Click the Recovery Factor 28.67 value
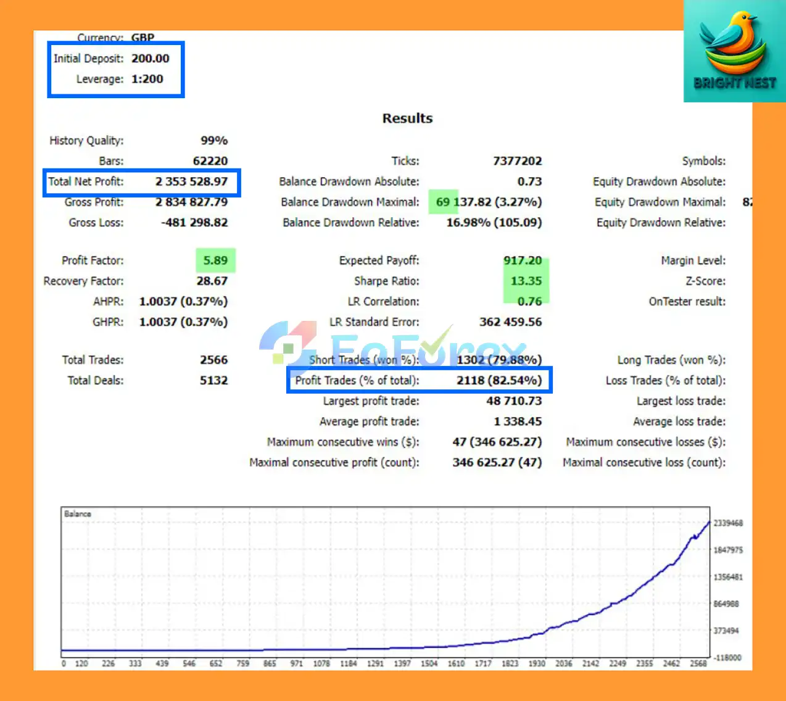This screenshot has height=701, width=786. pos(212,281)
